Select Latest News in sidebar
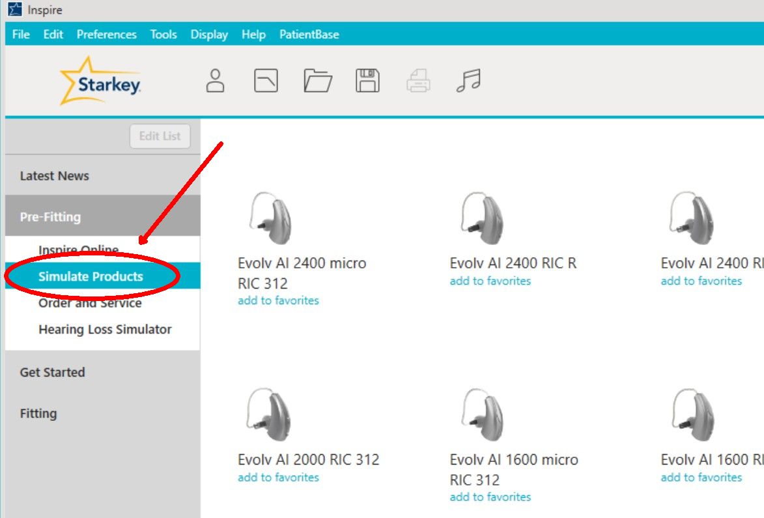764x518 pixels. click(x=103, y=176)
